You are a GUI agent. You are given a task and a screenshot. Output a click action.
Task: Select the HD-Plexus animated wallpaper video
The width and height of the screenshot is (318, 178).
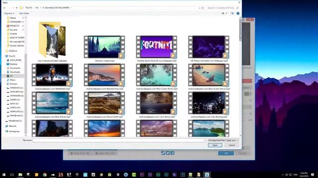209,47
